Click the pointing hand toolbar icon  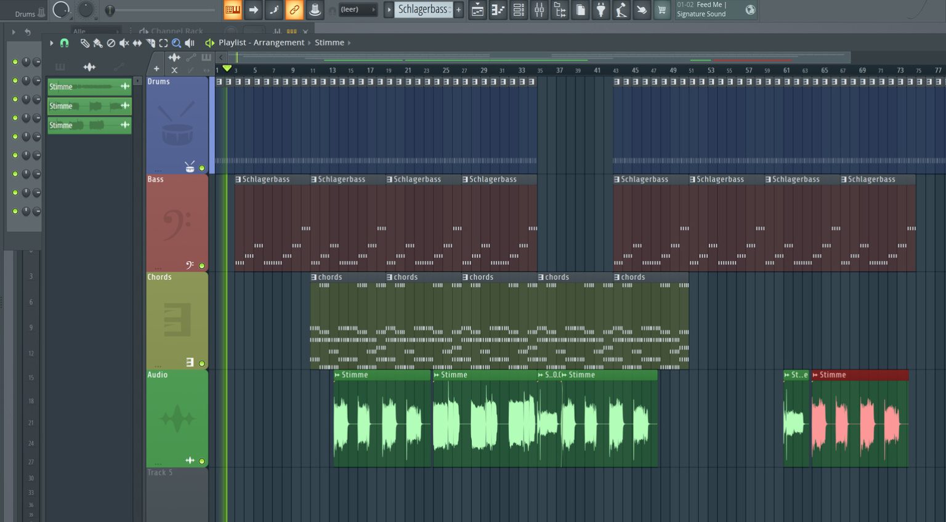click(642, 10)
